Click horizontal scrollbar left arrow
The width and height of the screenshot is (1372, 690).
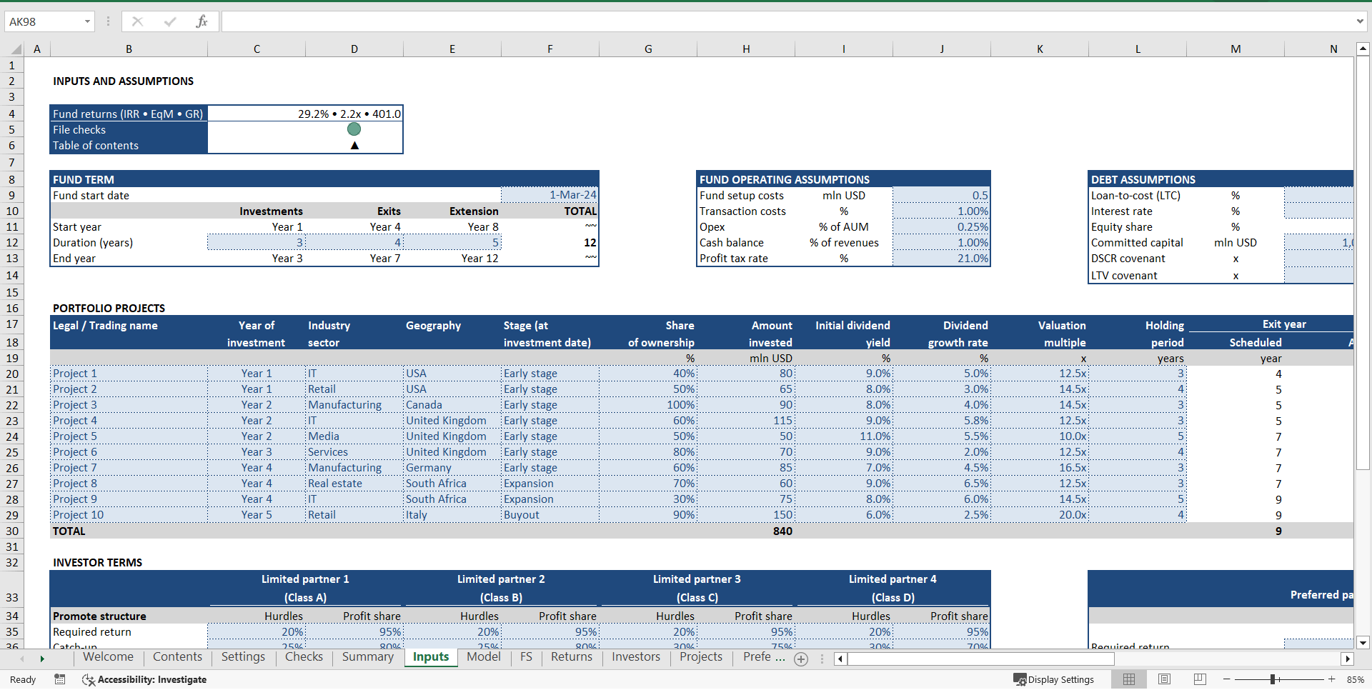pyautogui.click(x=840, y=659)
